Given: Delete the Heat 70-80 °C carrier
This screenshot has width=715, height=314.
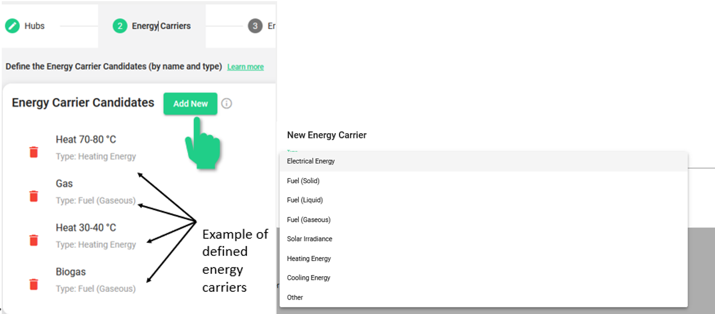Looking at the screenshot, I should (x=34, y=152).
